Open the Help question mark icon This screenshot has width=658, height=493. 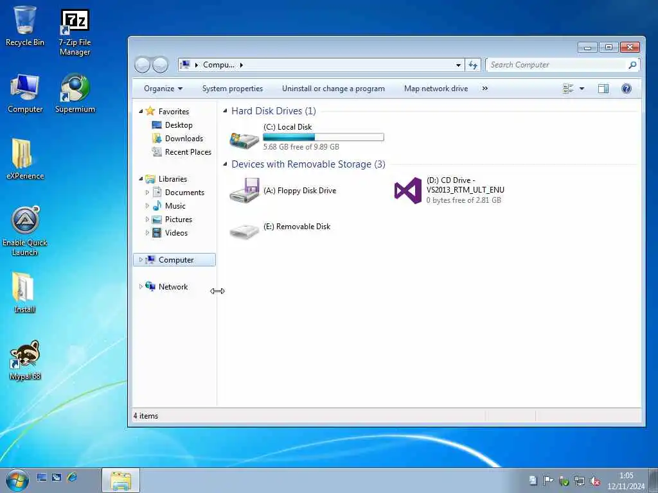pyautogui.click(x=626, y=89)
